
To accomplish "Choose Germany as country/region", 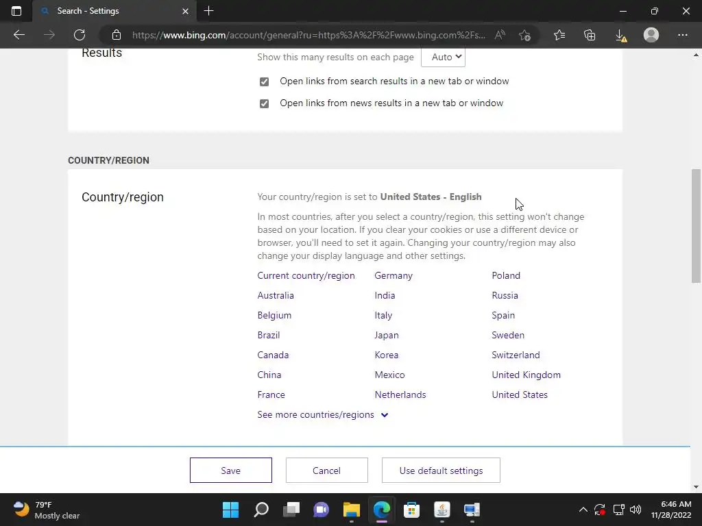I will tap(394, 275).
